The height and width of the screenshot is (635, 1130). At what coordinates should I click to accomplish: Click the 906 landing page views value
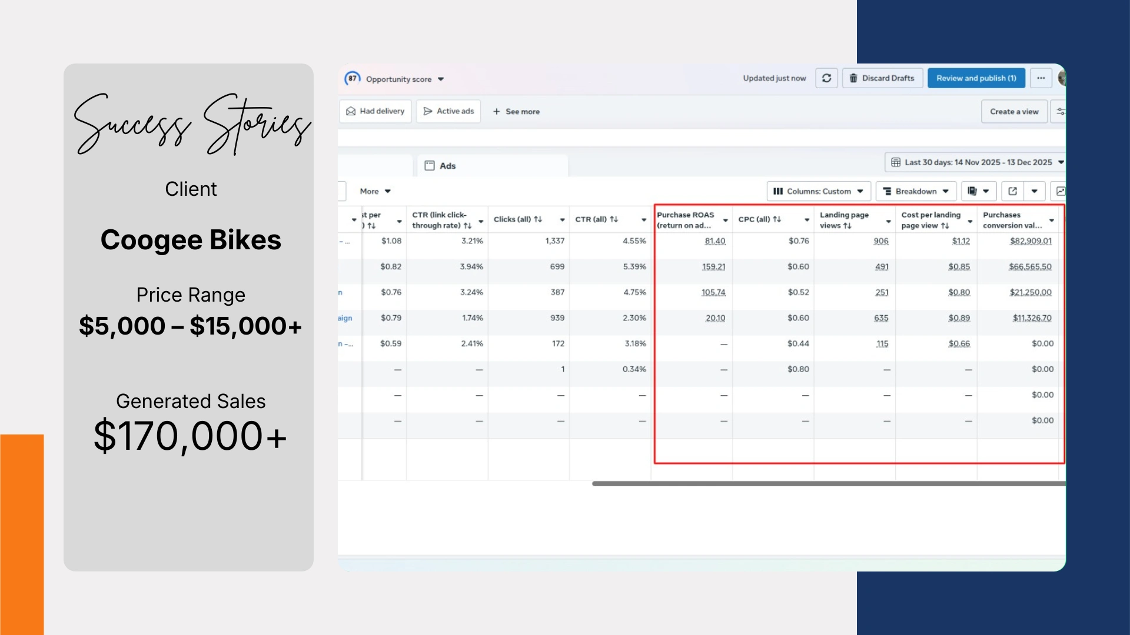[881, 241]
